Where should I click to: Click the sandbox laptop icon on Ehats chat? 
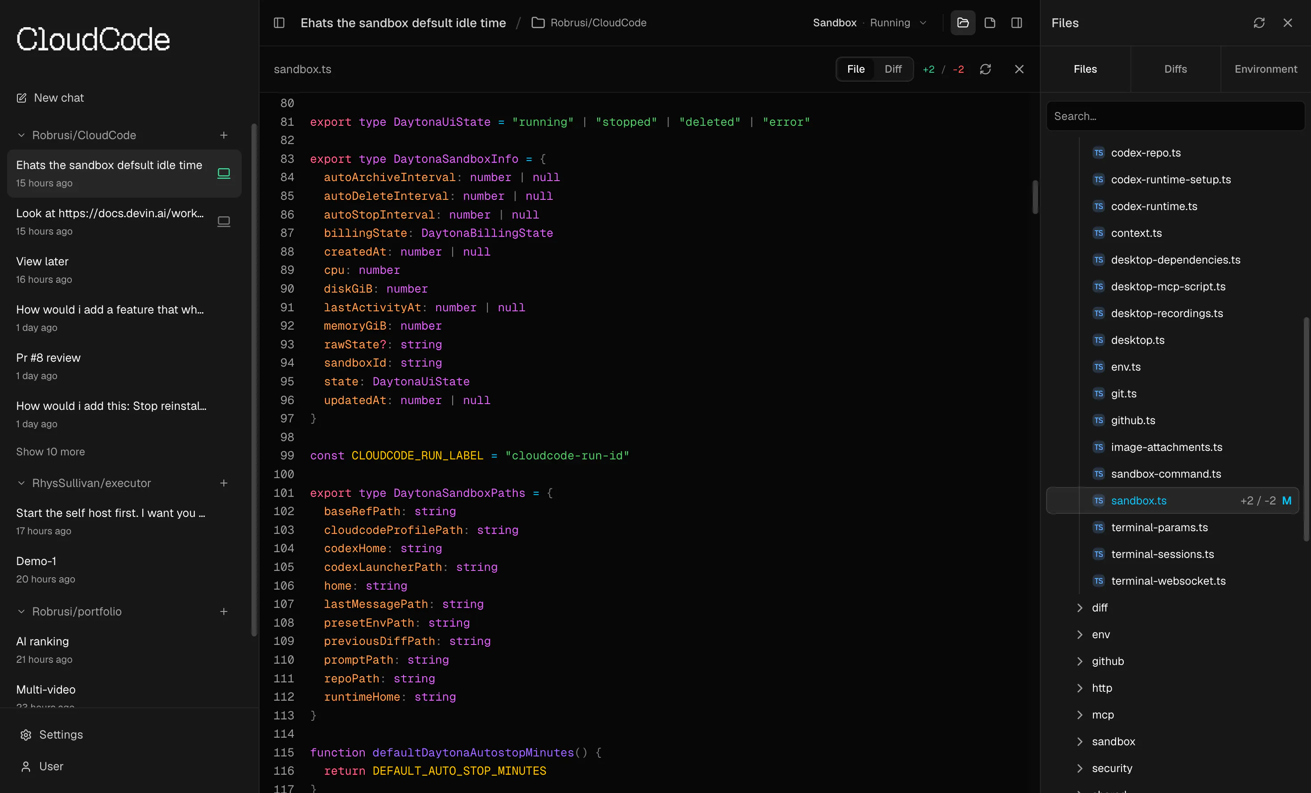pos(224,173)
